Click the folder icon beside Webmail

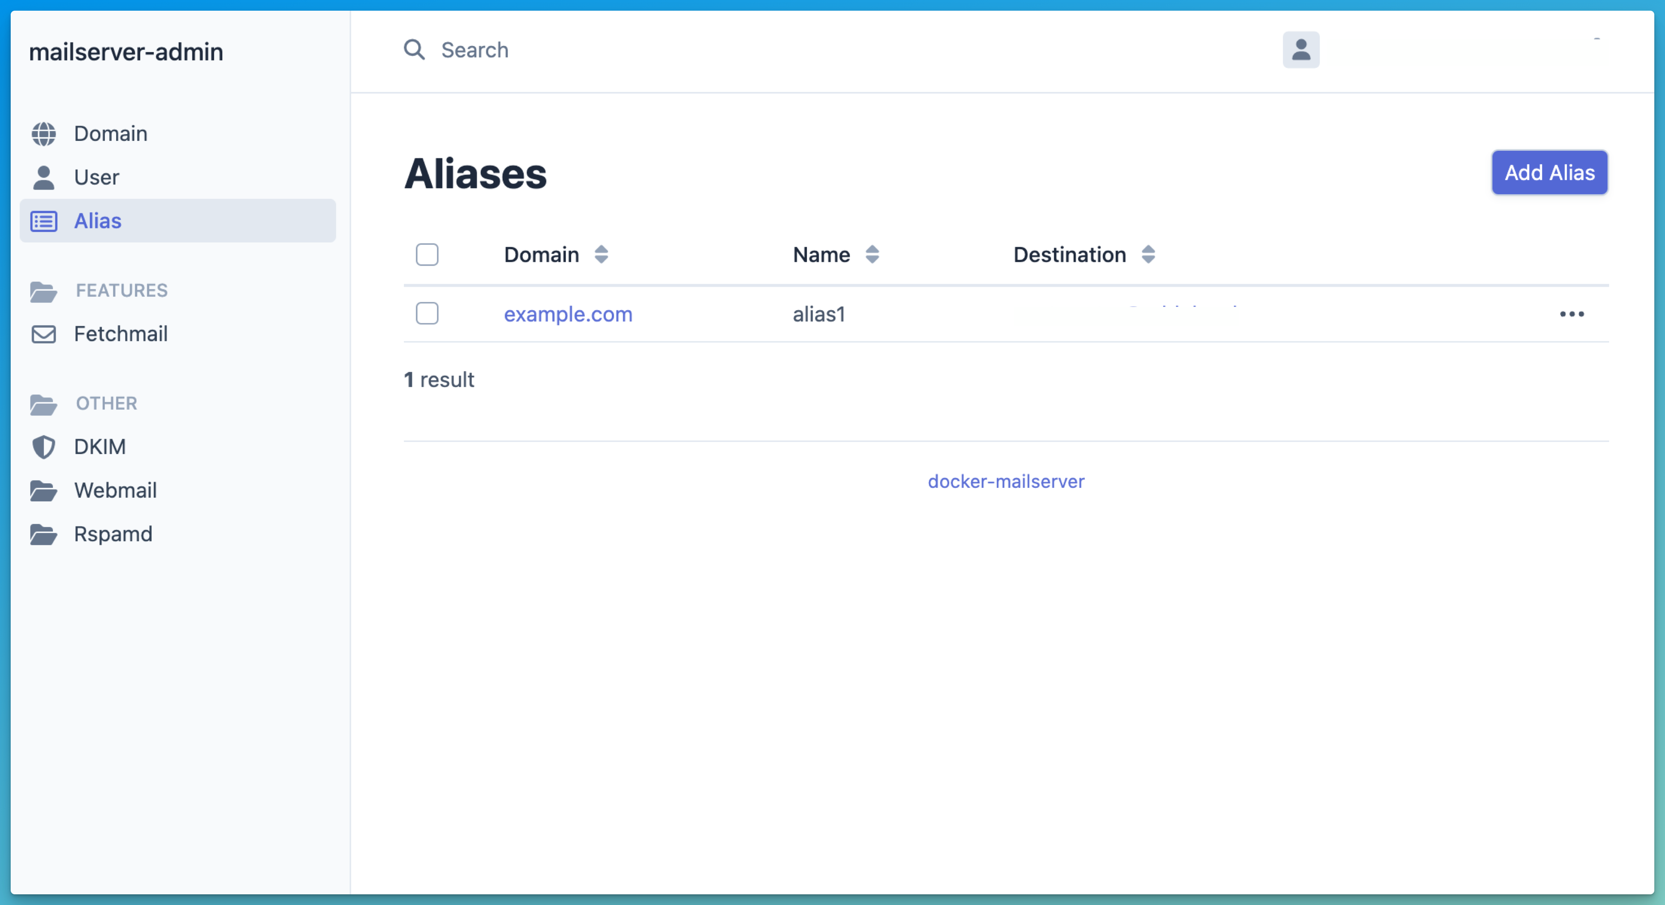point(43,491)
